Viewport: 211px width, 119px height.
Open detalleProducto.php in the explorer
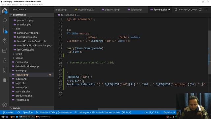pos(27,66)
